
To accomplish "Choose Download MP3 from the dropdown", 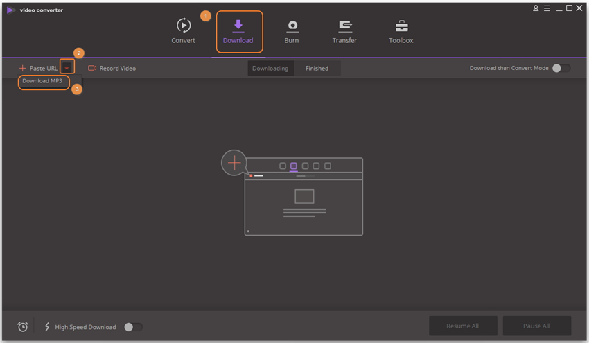I will tap(42, 81).
